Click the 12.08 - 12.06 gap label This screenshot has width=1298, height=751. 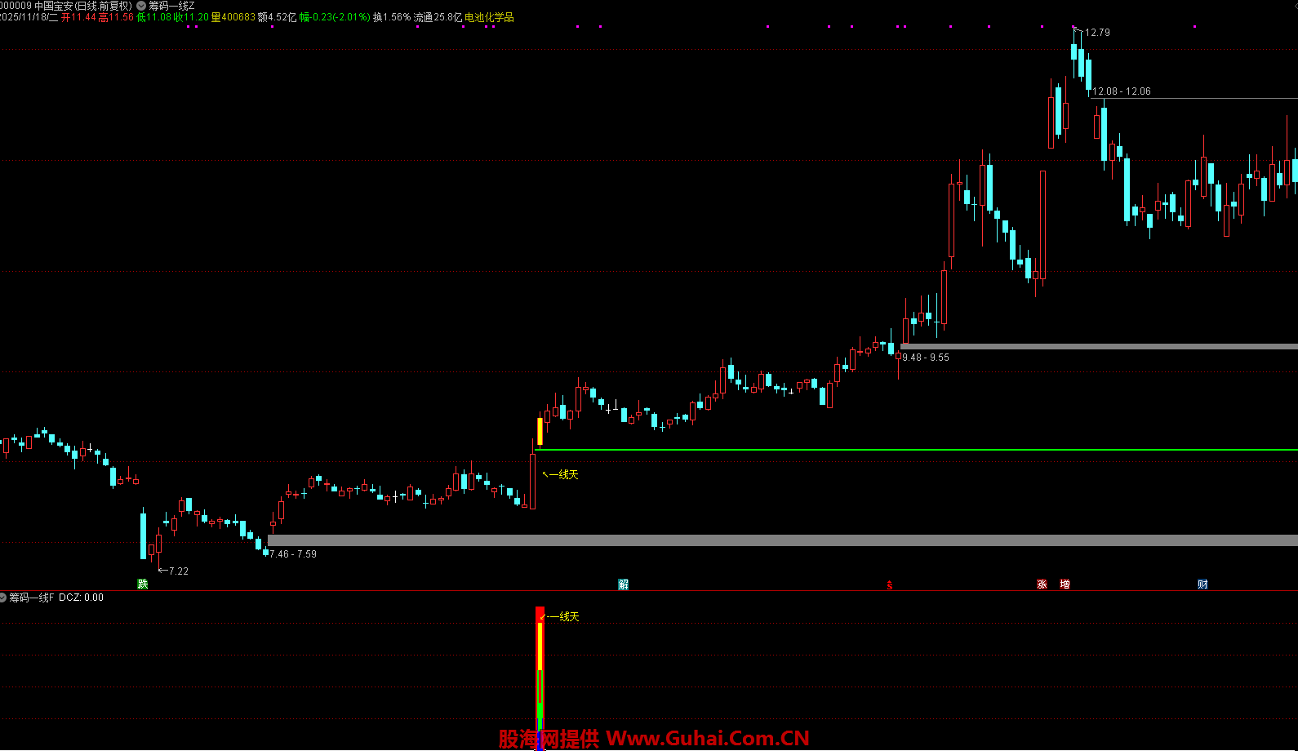point(1122,91)
